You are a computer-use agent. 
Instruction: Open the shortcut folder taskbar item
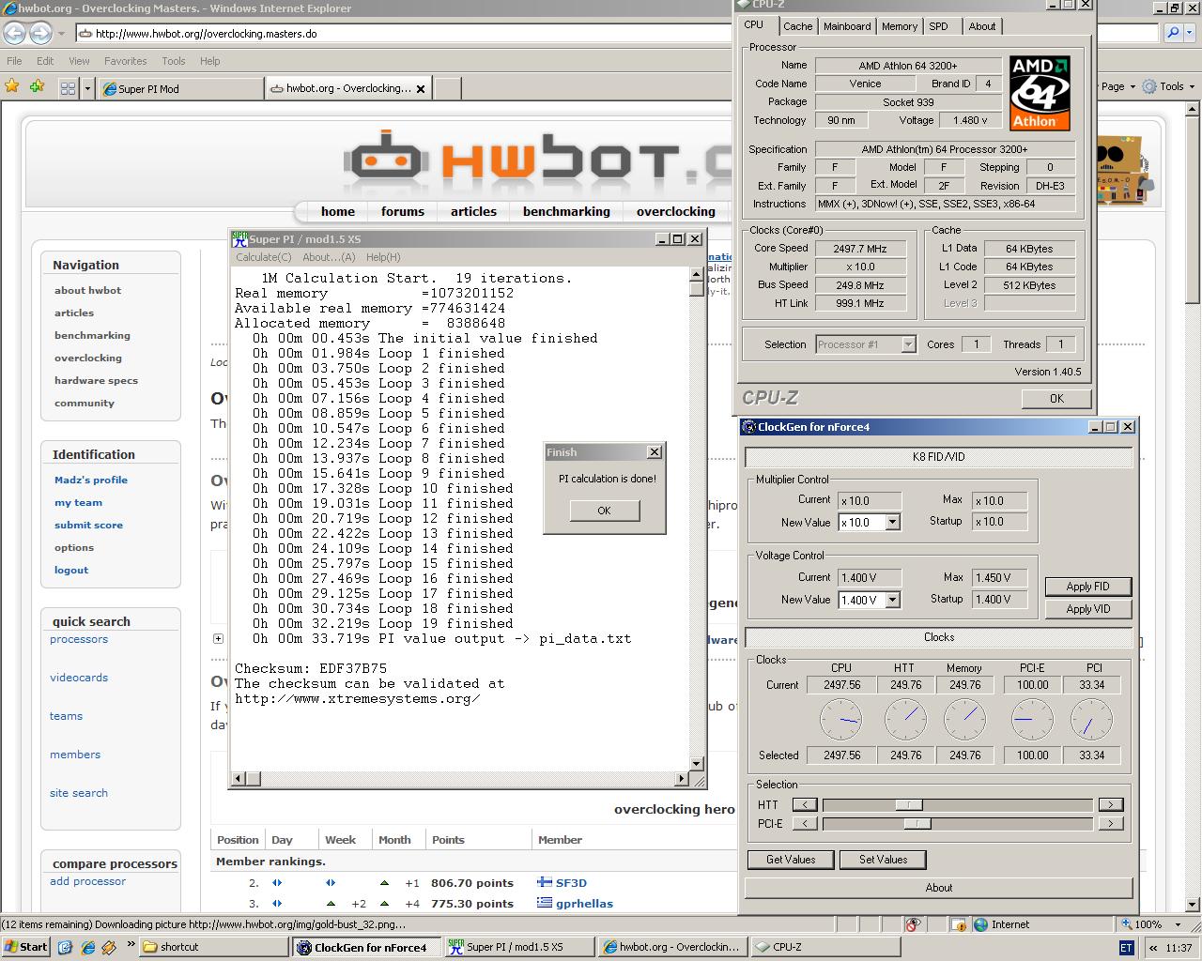pos(214,947)
